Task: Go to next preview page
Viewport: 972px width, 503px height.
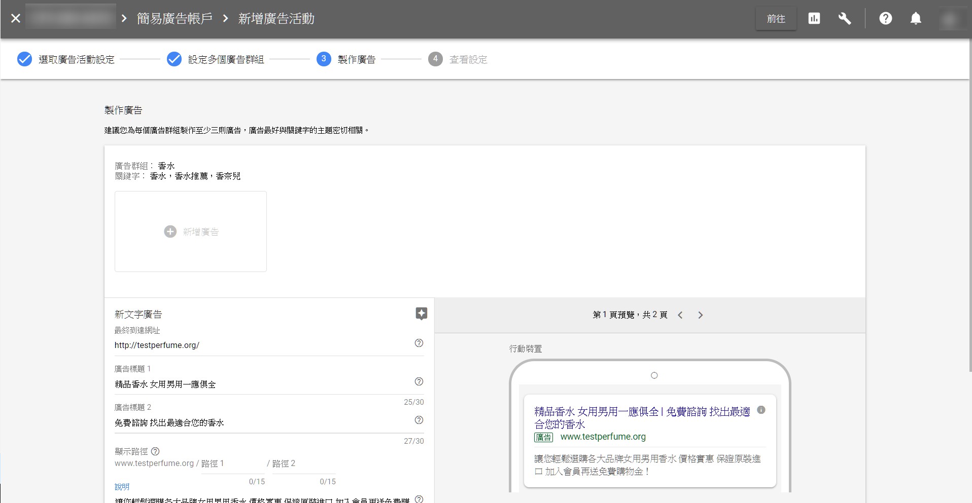Action: pyautogui.click(x=700, y=315)
